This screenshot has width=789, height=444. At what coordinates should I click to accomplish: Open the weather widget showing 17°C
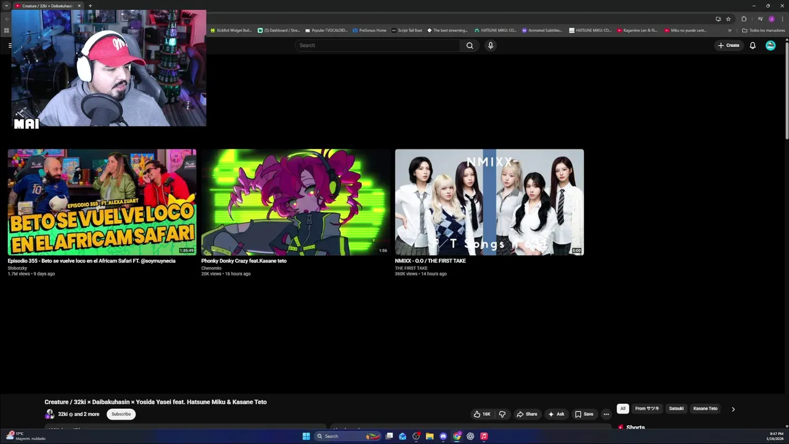coord(26,436)
